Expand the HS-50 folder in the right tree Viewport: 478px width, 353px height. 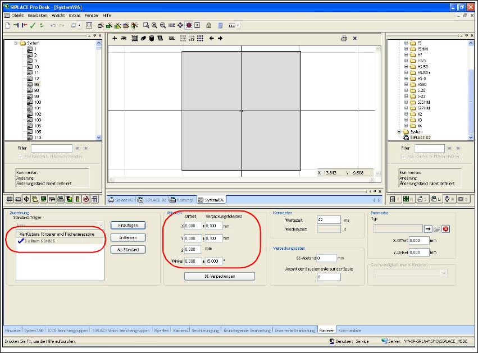[406, 67]
